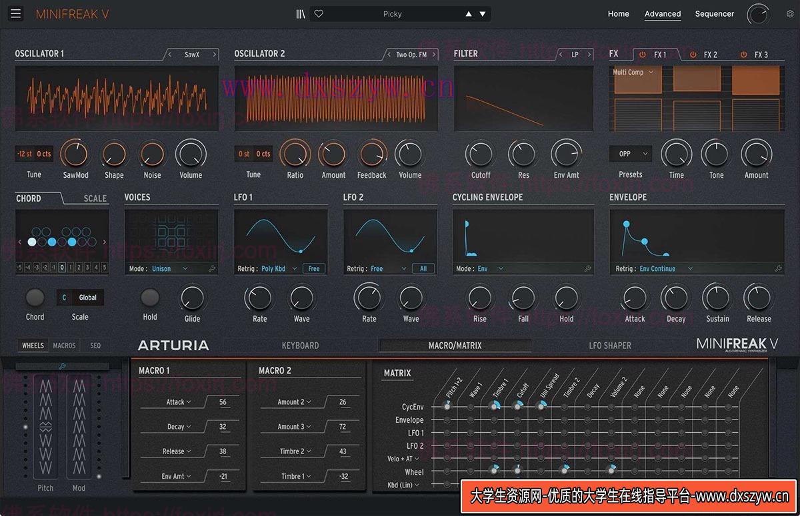Select next filter type arrow

(x=589, y=55)
